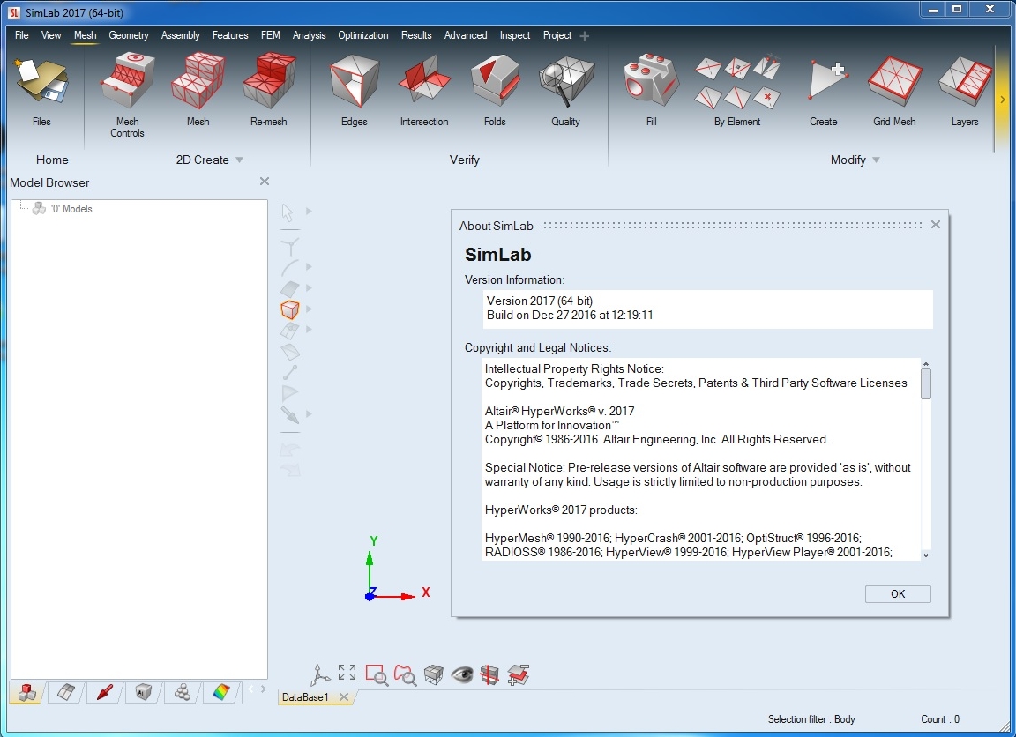1016x737 pixels.
Task: Expand the edge filter flyout arrow
Action: [x=309, y=267]
